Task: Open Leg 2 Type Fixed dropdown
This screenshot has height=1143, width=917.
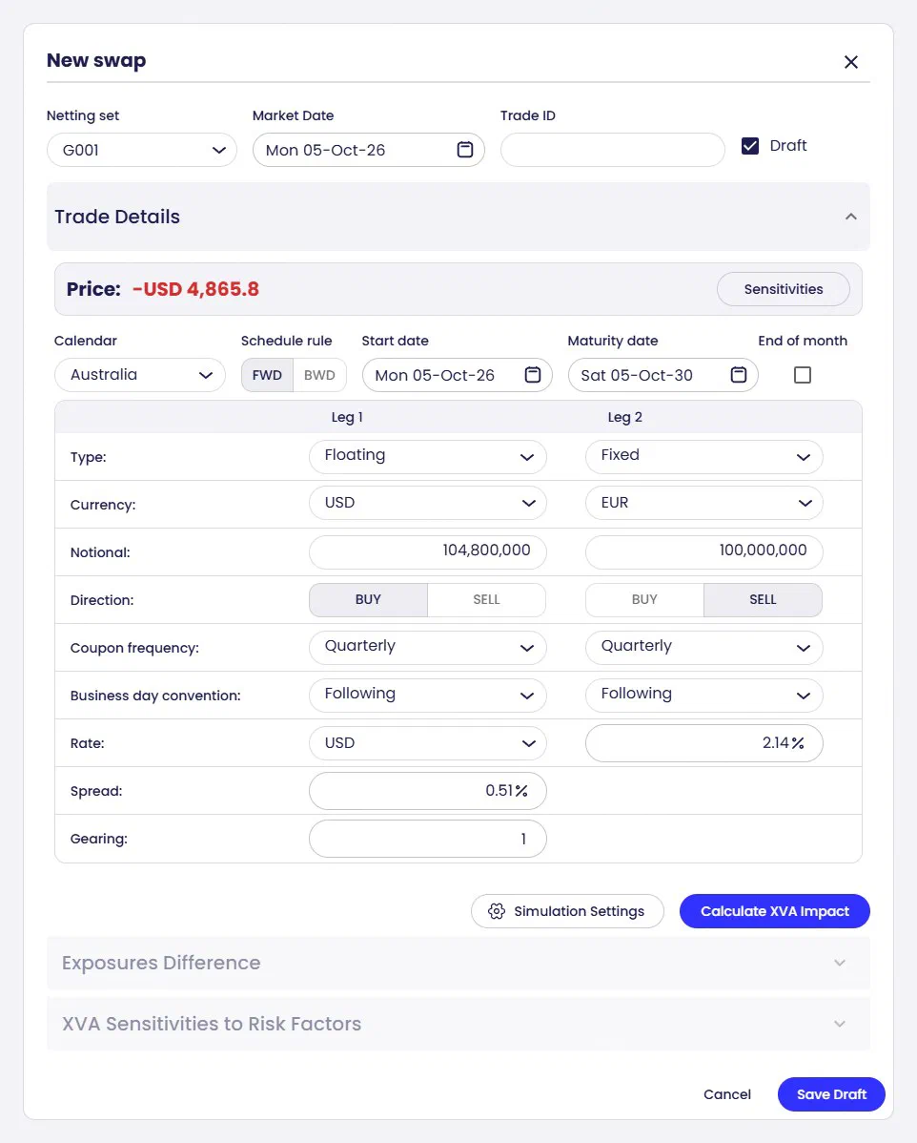Action: 704,456
